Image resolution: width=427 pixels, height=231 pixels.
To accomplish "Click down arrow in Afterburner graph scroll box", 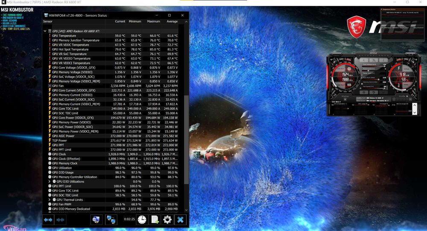I will (415, 112).
